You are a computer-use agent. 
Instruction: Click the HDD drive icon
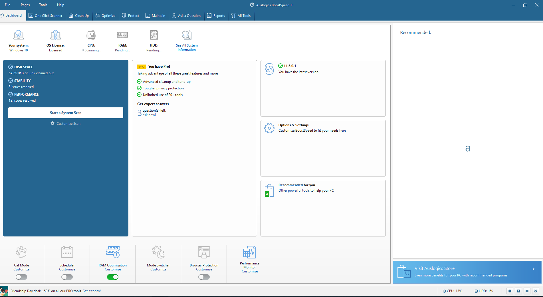tap(154, 35)
